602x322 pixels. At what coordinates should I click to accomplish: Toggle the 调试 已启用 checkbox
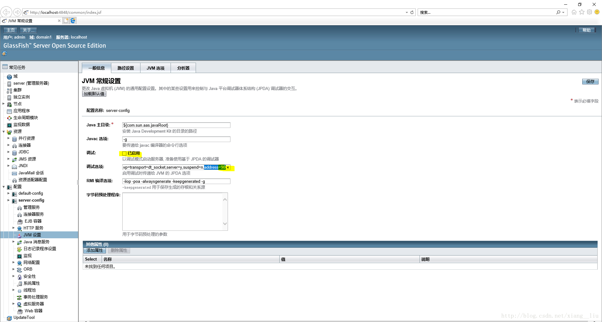(x=124, y=153)
